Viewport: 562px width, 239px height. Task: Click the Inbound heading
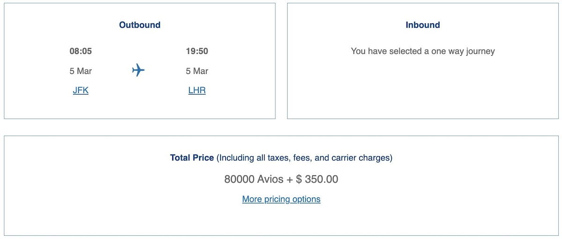click(423, 25)
